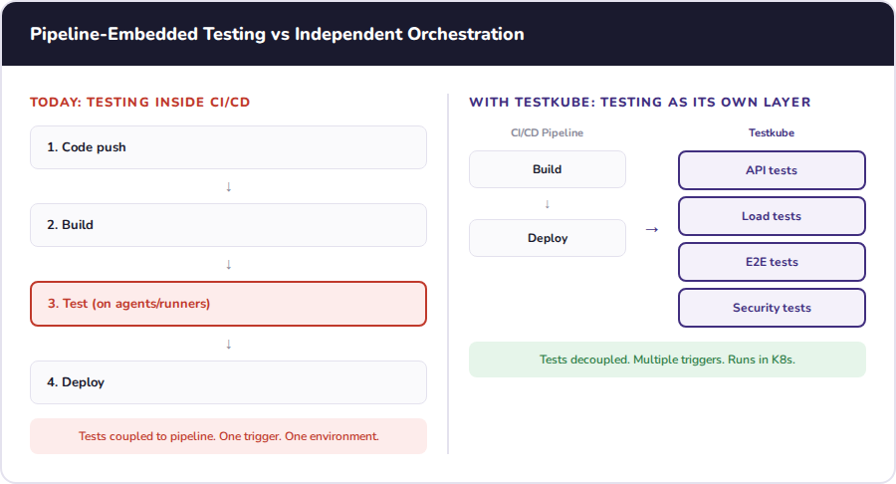Click the 'Testkube' column label
This screenshot has width=896, height=484.
pos(772,132)
